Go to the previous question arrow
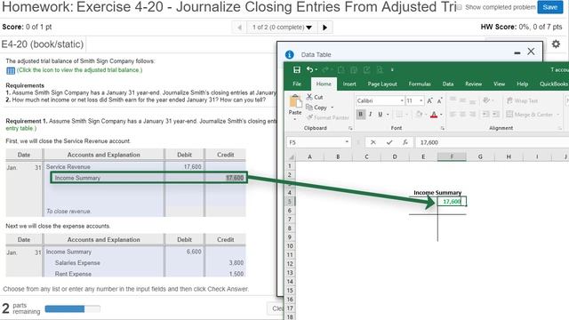 (x=239, y=28)
